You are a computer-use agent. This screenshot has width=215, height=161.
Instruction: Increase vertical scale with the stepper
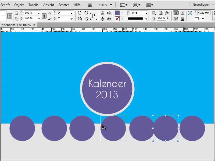coord(21,17)
